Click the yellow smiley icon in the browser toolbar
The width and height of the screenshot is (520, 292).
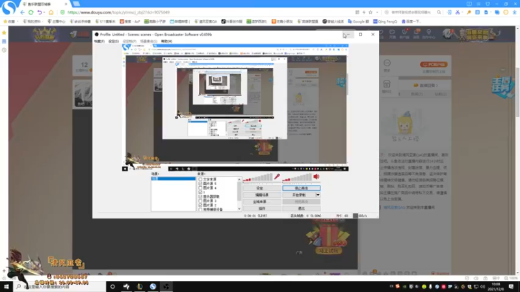[x=506, y=12]
